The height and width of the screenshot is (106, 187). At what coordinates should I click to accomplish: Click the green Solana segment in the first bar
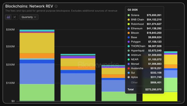37,93
